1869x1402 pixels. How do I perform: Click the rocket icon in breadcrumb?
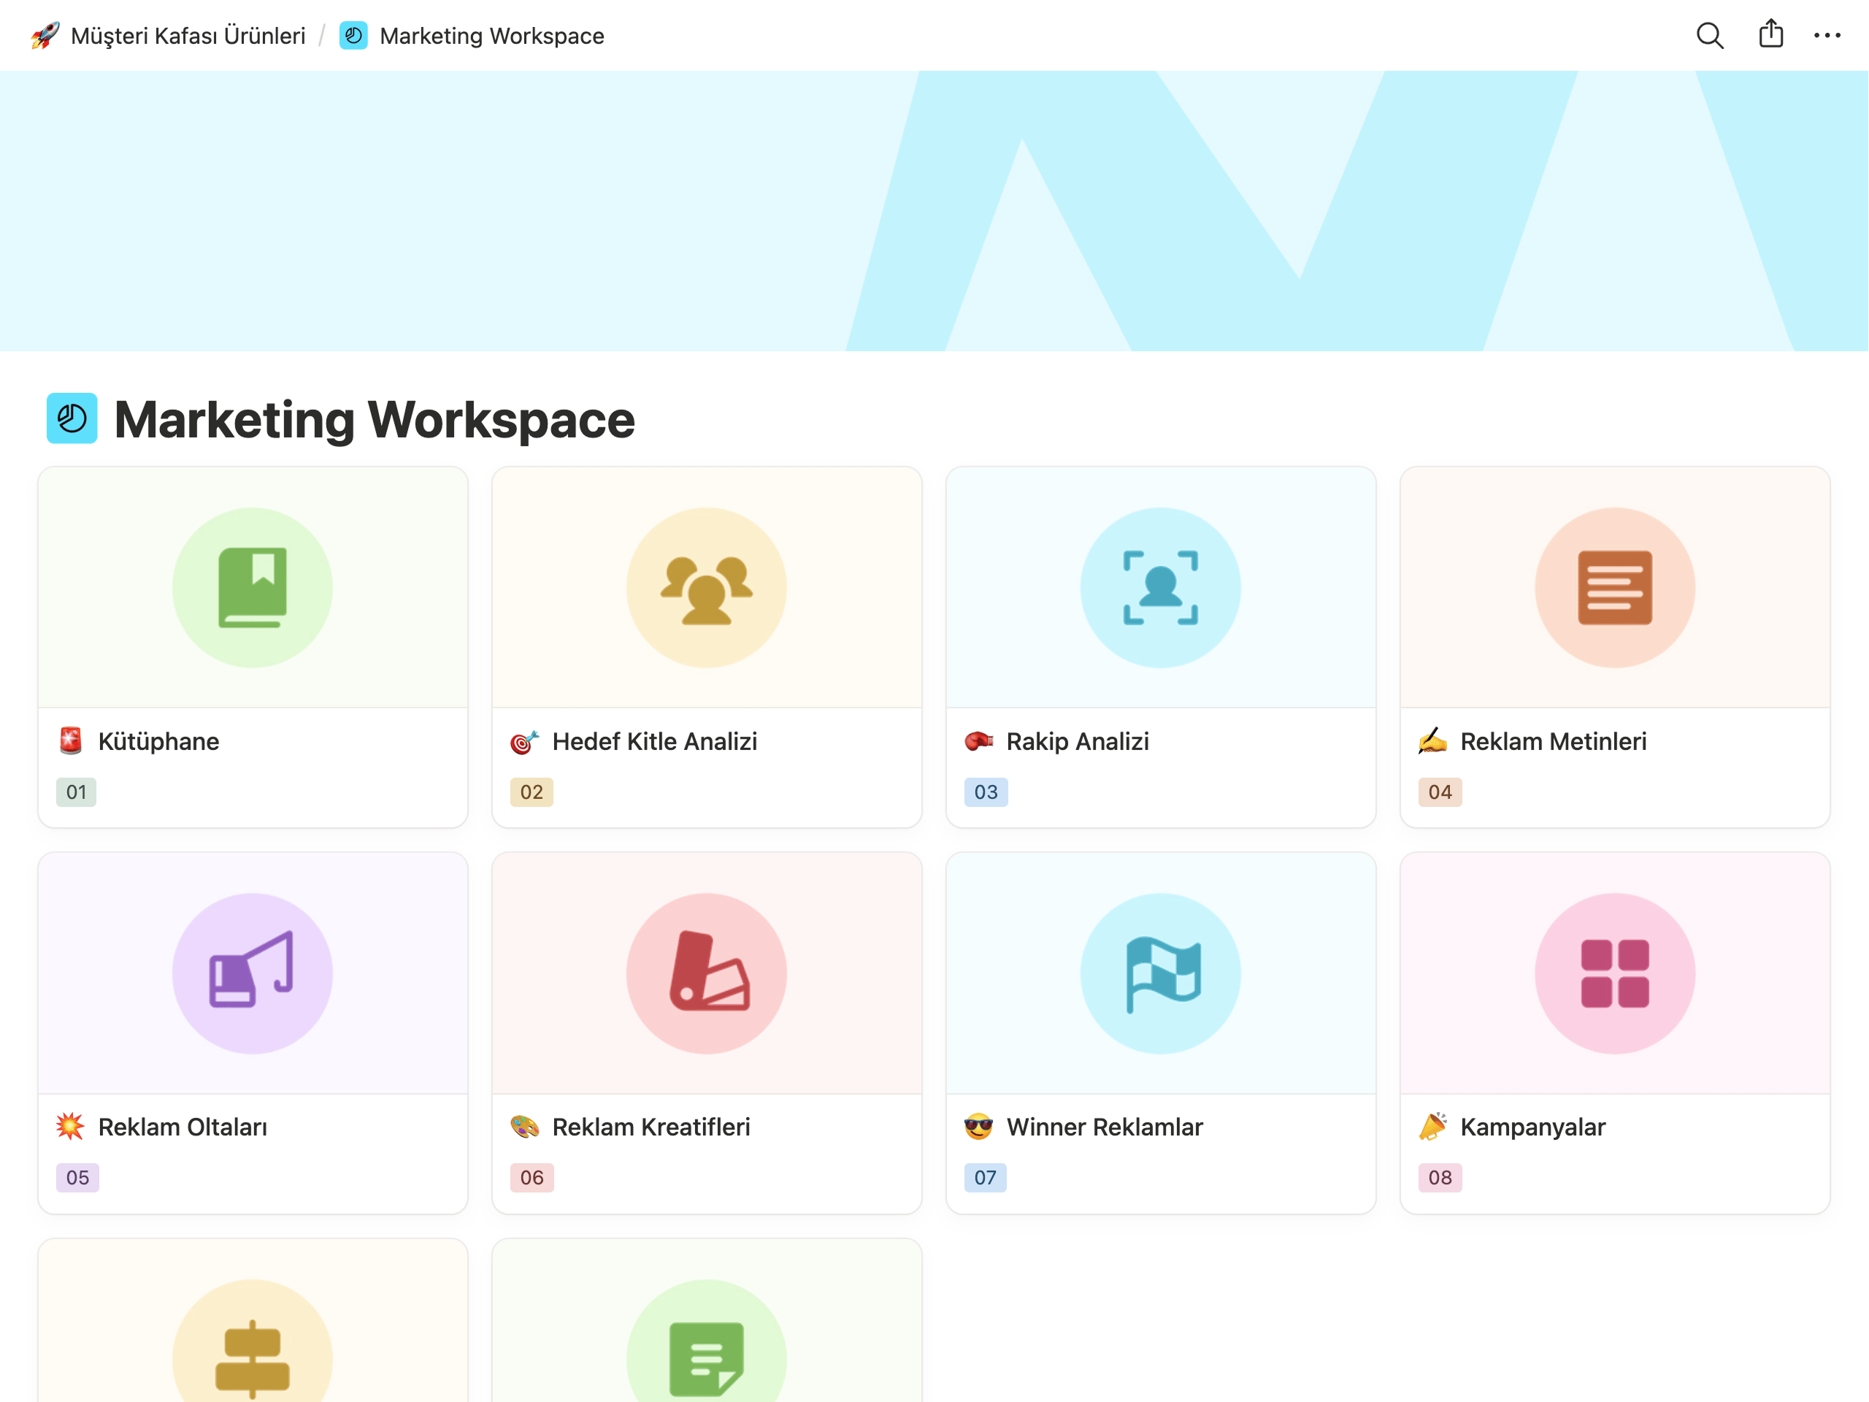(45, 36)
